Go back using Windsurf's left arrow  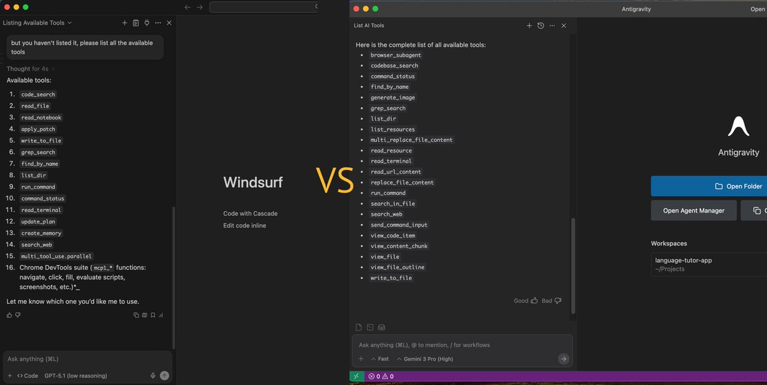tap(187, 7)
